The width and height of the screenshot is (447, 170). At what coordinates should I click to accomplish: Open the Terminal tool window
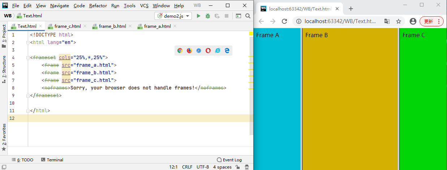tap(52, 160)
